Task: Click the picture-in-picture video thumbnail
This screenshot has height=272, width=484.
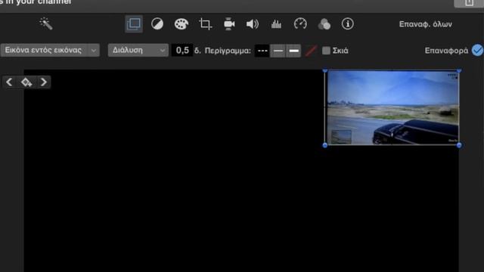Action: (x=392, y=107)
